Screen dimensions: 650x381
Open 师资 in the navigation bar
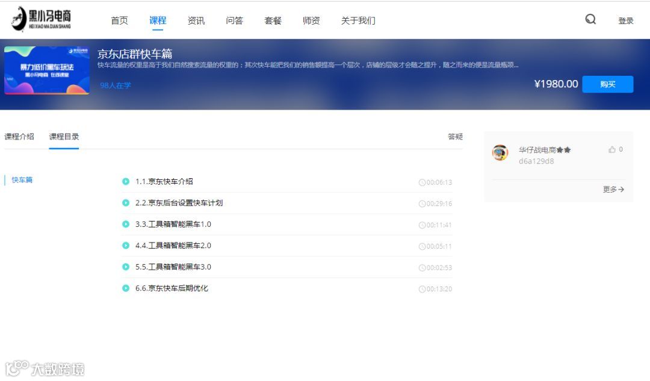[311, 20]
